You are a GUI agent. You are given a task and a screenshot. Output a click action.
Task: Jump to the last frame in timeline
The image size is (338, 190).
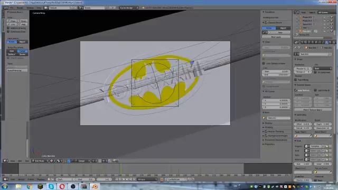point(135,179)
